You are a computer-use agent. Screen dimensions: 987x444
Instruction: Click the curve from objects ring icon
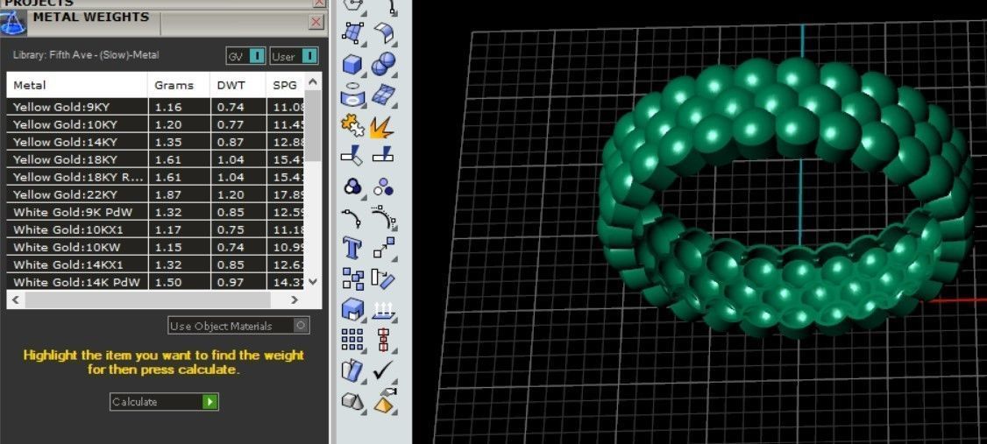[353, 95]
